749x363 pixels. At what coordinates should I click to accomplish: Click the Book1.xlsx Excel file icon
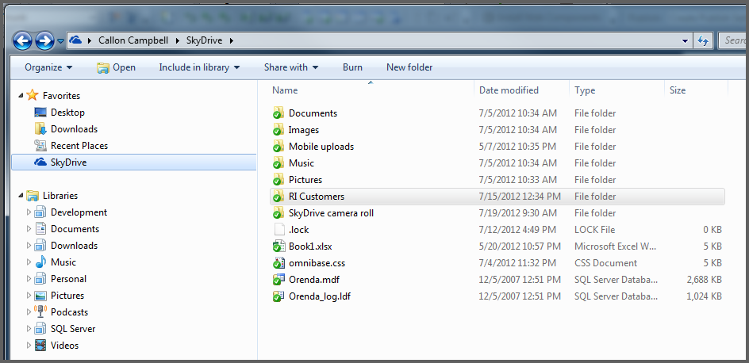(x=278, y=246)
